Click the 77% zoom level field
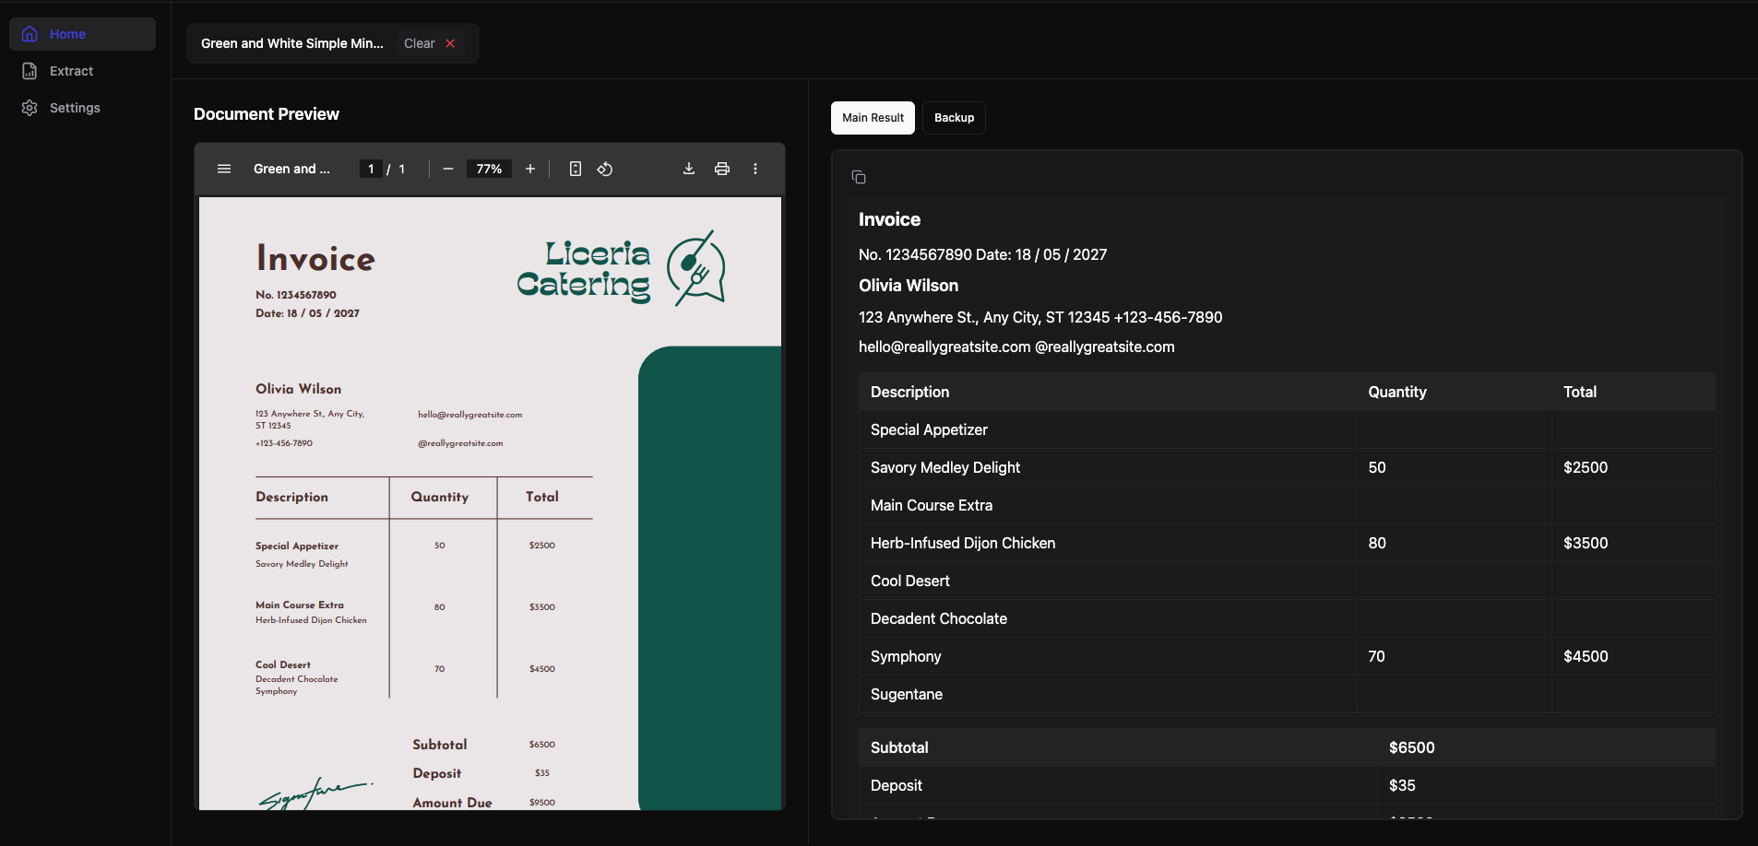 (x=489, y=169)
